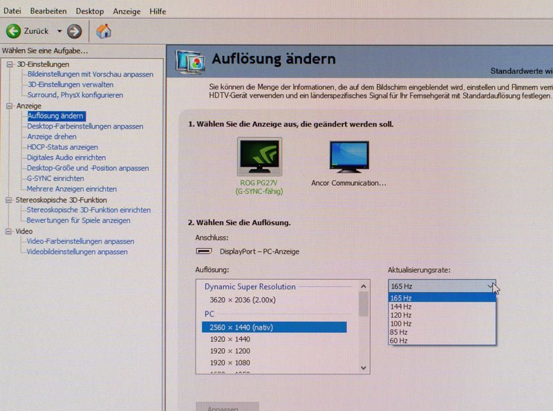Viewport: 553px width, 411px height.
Task: Select resolution 1920 × 1080
Action: (230, 363)
